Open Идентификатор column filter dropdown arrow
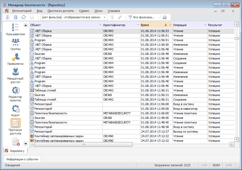The width and height of the screenshot is (242, 170). (138, 25)
